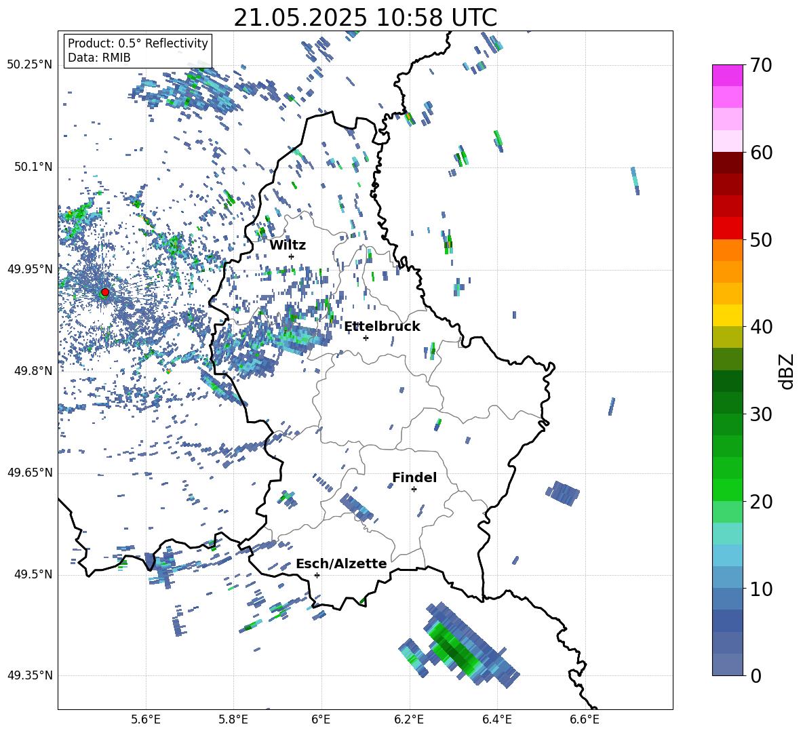Click the 10 tick label on colorbar

pyautogui.click(x=760, y=589)
